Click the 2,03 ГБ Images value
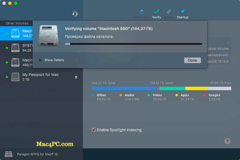Viewport: 240px width, 160px height. [x=214, y=99]
